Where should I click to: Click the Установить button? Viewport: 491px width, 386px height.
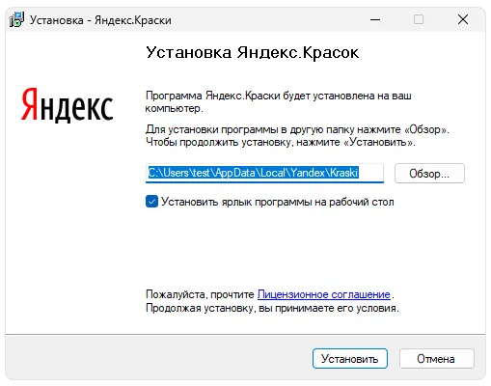click(350, 358)
